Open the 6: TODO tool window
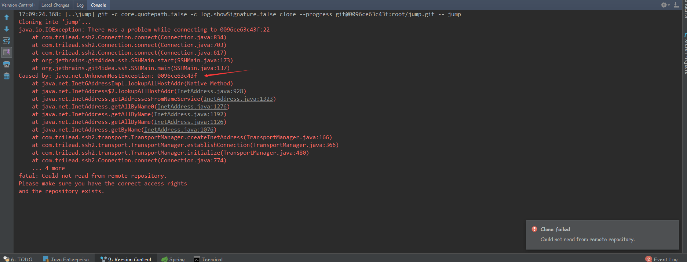The height and width of the screenshot is (262, 687). coord(18,259)
